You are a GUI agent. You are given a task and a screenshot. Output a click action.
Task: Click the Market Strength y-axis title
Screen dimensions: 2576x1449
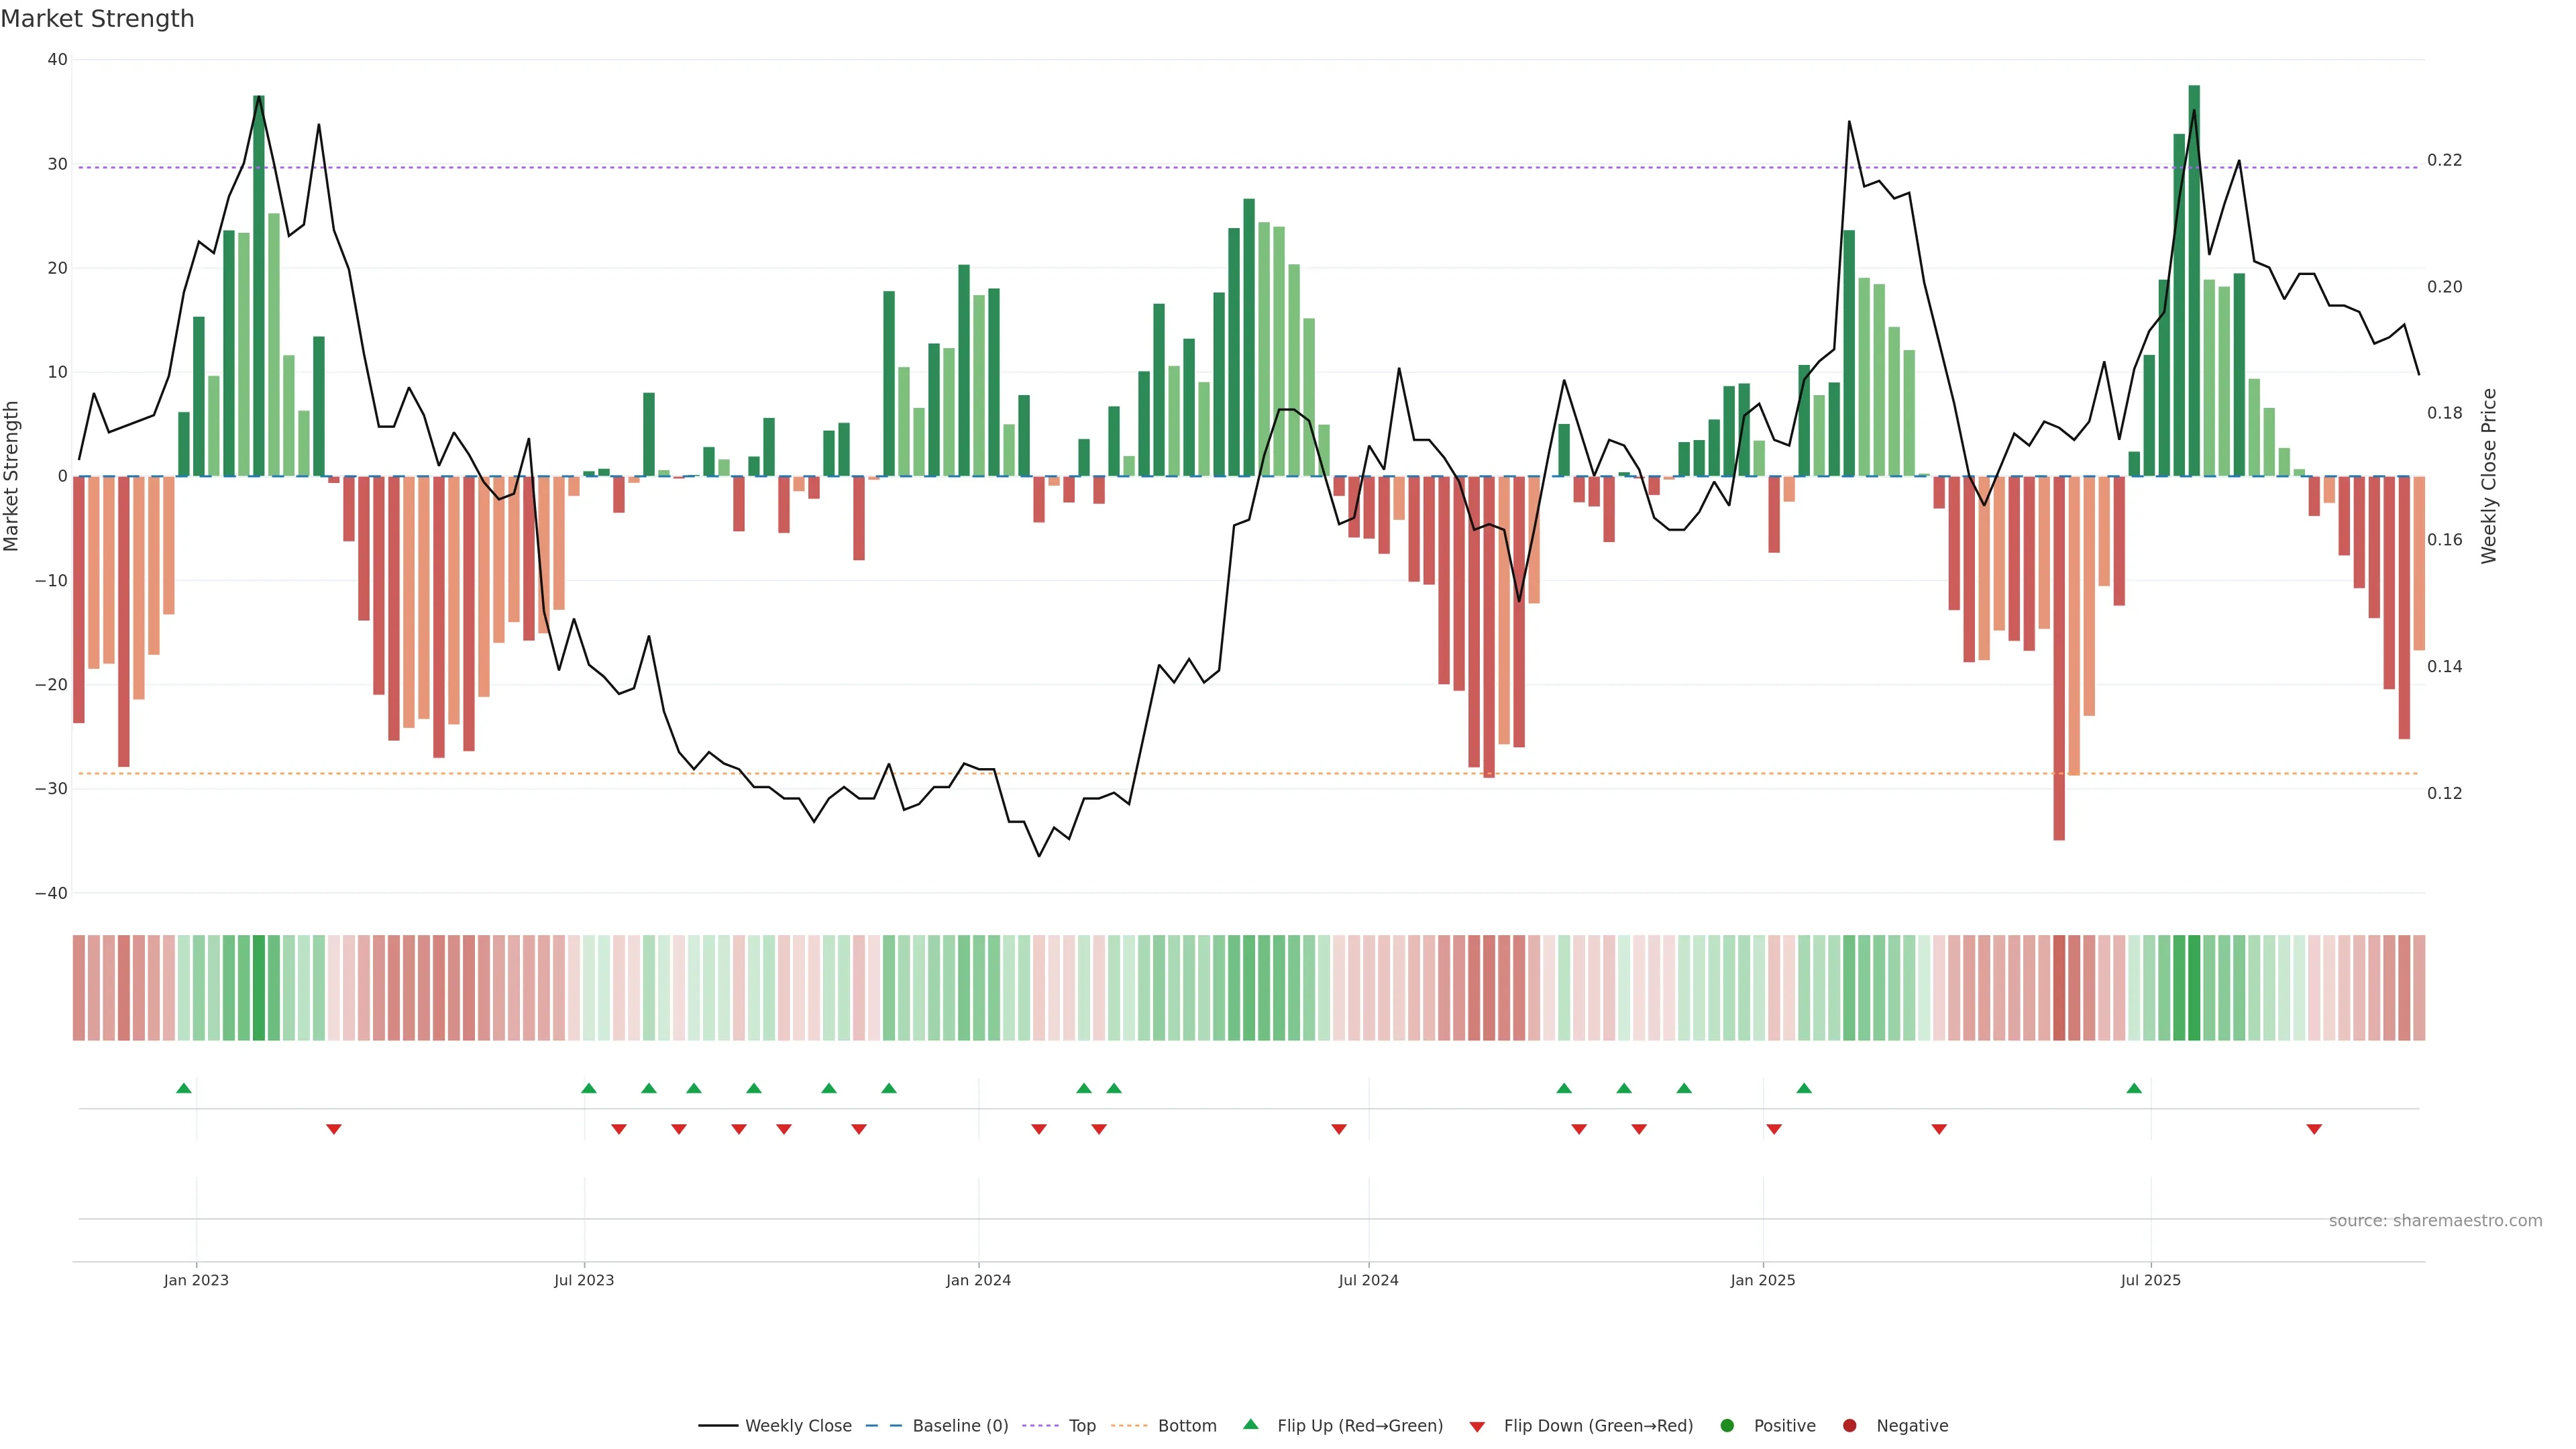pos(12,476)
